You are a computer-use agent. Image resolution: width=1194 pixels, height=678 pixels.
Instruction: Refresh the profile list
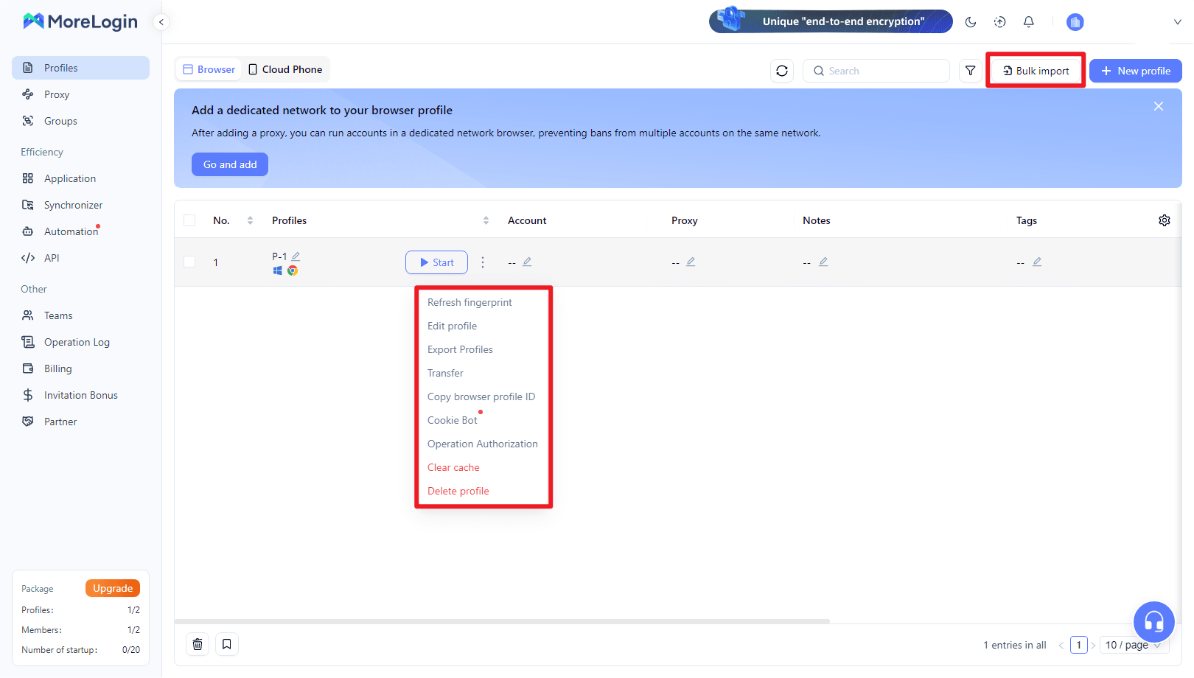[x=782, y=70]
